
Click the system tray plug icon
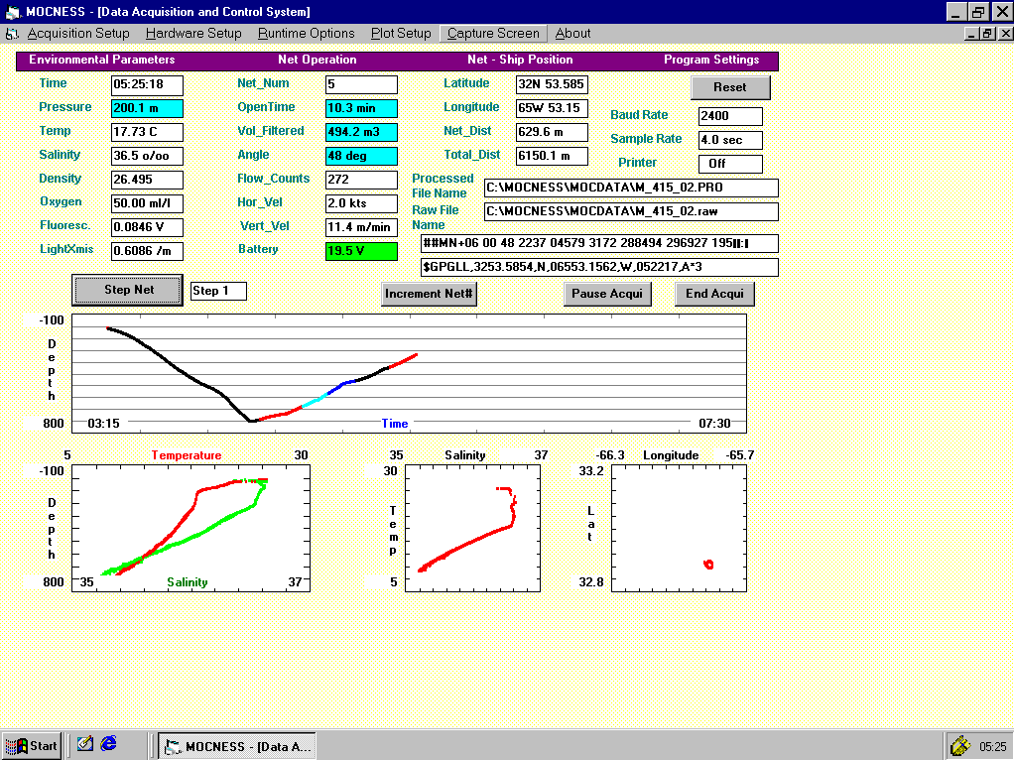(959, 746)
